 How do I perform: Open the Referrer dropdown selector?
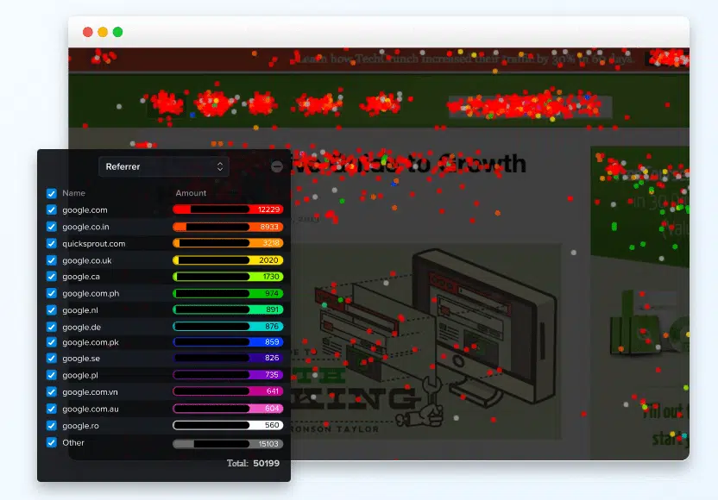(163, 166)
